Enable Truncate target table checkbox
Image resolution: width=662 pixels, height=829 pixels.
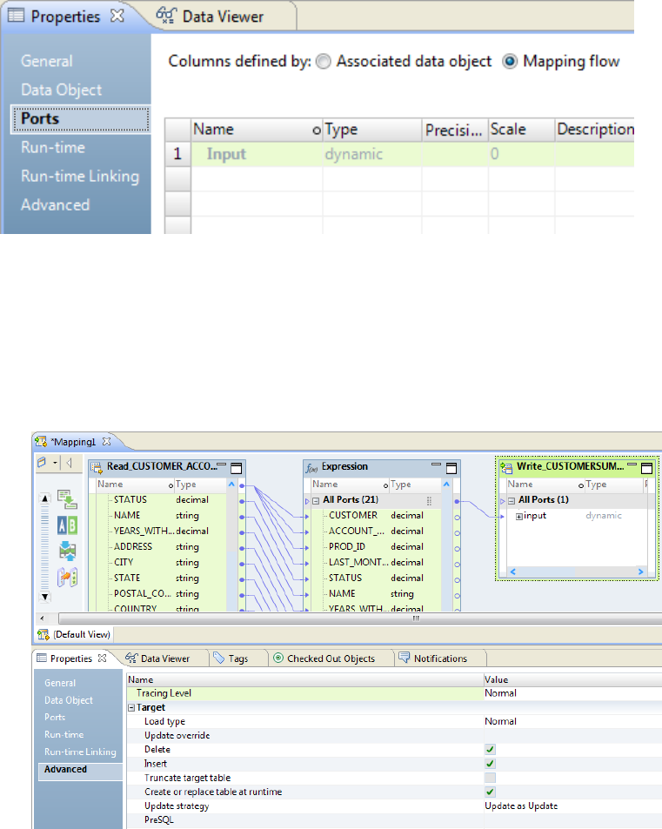pyautogui.click(x=490, y=778)
